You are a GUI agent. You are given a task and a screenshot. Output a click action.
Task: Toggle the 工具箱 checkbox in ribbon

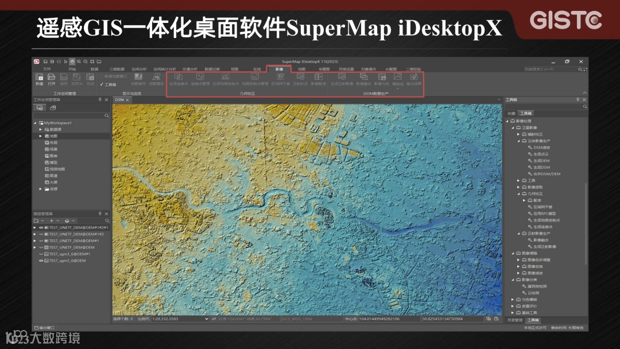click(102, 84)
